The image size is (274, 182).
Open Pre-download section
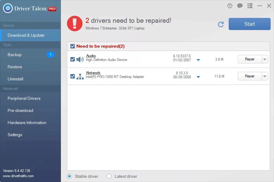[x=30, y=111]
